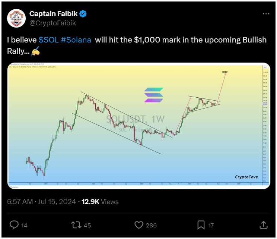Click the blue verified badge
Image resolution: width=277 pixels, height=239 pixels.
[83, 14]
